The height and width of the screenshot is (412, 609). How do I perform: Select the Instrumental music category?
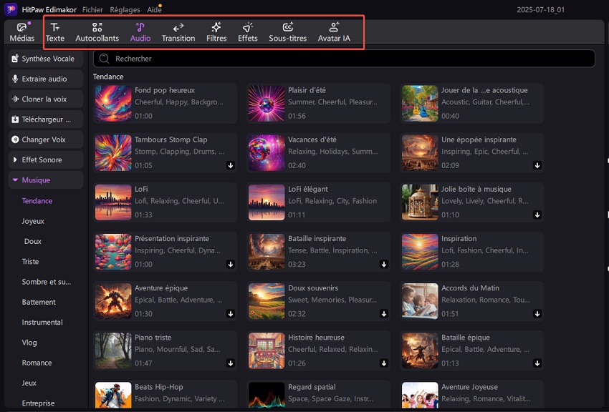point(42,322)
